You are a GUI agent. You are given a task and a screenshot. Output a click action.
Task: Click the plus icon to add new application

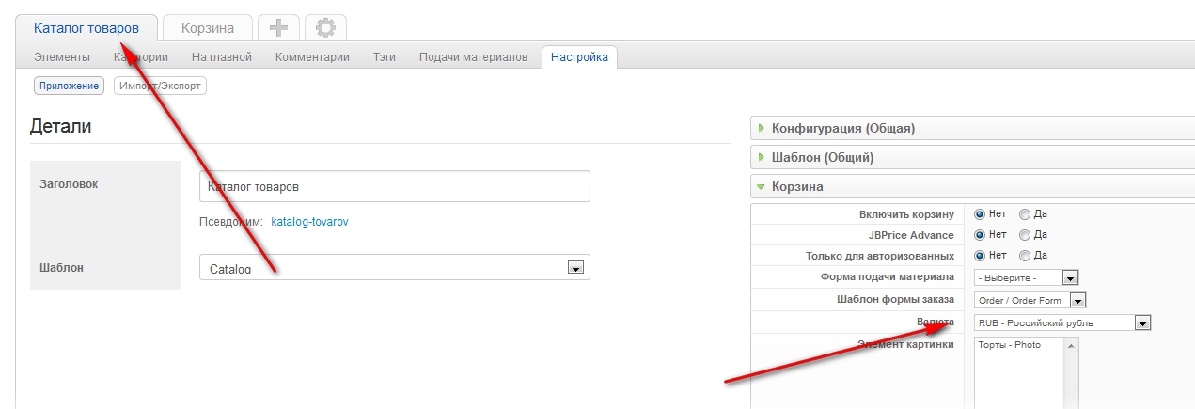(x=278, y=28)
